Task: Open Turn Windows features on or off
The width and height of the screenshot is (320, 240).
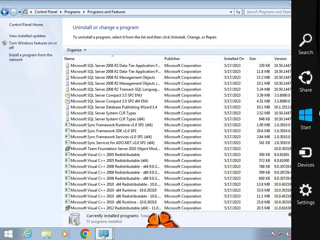Action: click(33, 45)
